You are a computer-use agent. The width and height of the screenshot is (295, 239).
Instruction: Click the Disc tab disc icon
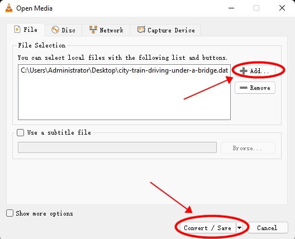click(x=55, y=30)
